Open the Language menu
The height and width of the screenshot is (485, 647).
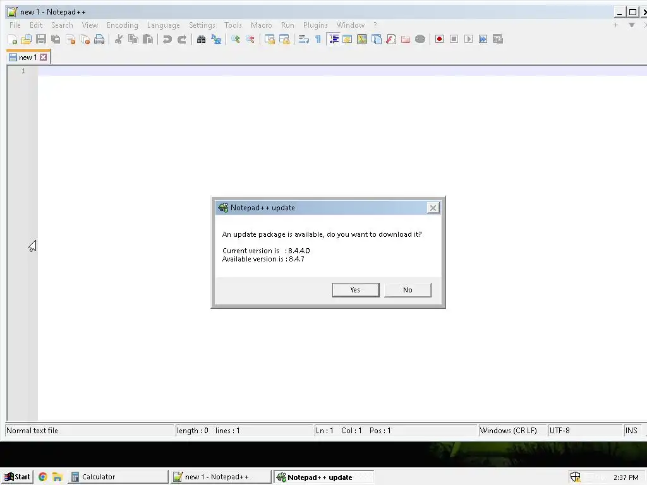[x=164, y=25]
